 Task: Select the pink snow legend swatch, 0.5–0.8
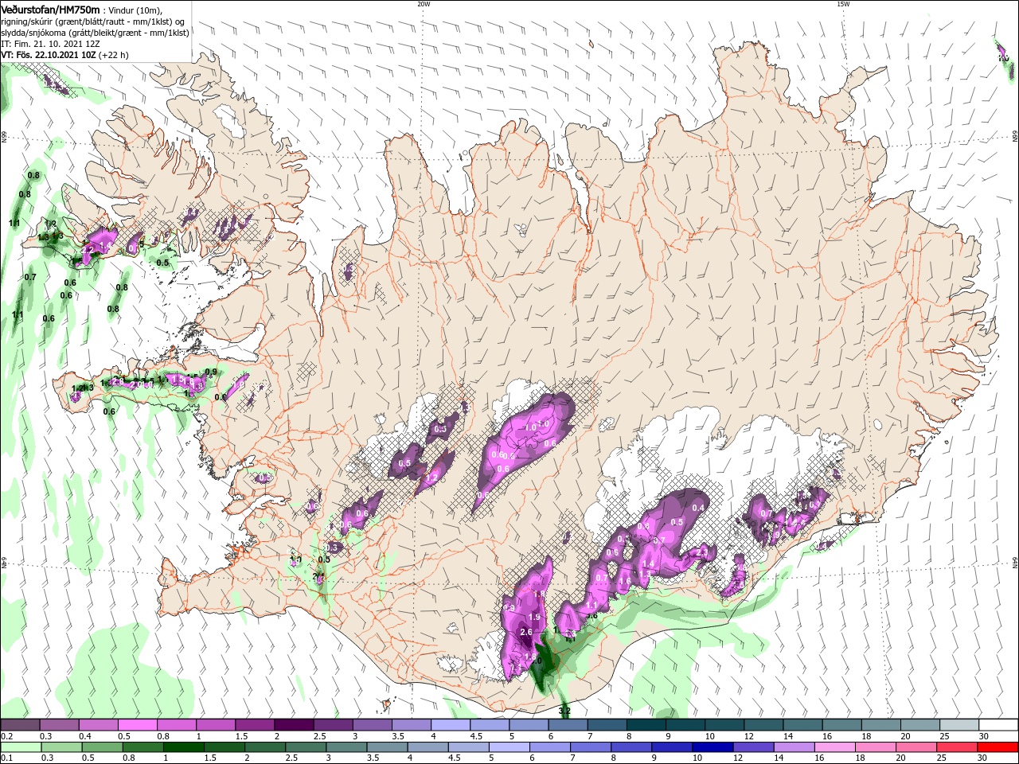[138, 725]
